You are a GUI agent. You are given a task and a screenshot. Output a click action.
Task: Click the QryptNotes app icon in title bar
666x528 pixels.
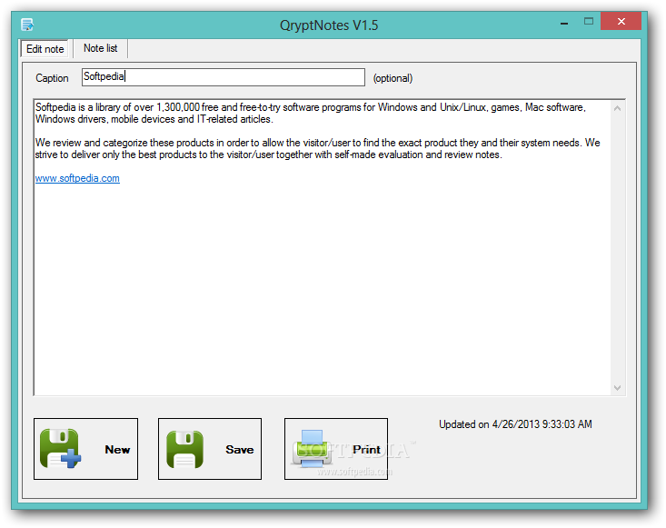tap(27, 25)
